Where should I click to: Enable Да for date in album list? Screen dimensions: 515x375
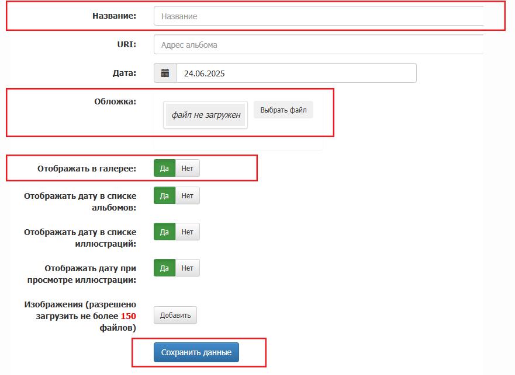pyautogui.click(x=164, y=196)
